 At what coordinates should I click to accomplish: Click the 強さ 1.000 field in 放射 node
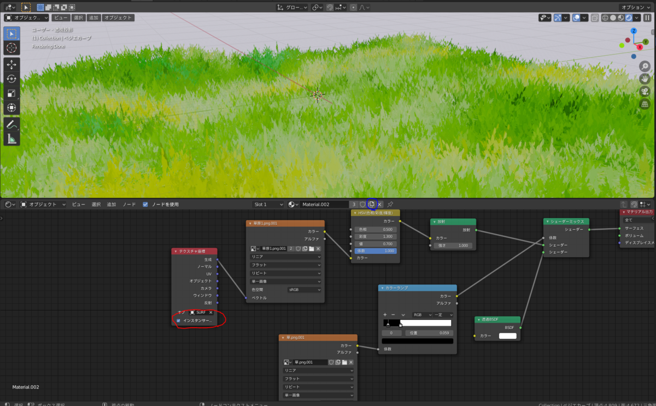453,246
